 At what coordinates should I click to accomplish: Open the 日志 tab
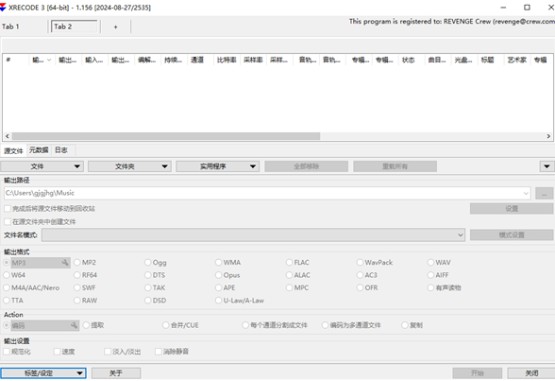pos(60,150)
